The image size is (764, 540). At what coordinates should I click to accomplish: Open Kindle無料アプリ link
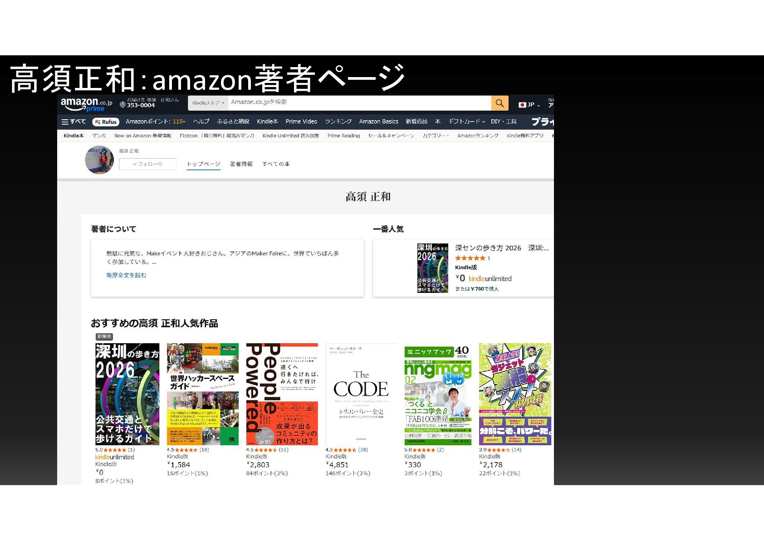[525, 136]
